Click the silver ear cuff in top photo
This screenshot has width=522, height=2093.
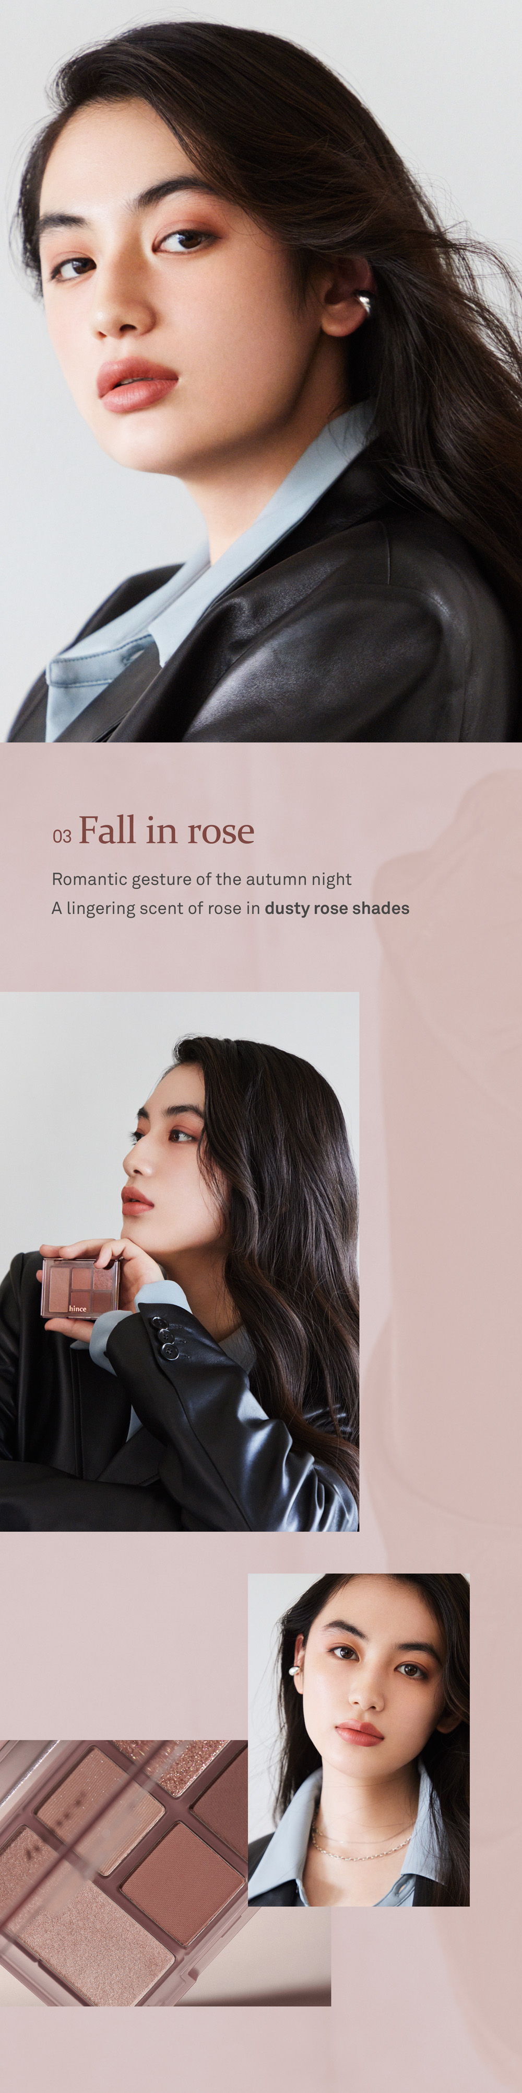(x=363, y=303)
